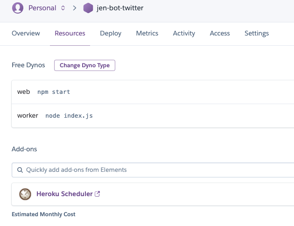Viewport: 294px width, 226px height.
Task: Open the Deploy tab
Action: [111, 33]
